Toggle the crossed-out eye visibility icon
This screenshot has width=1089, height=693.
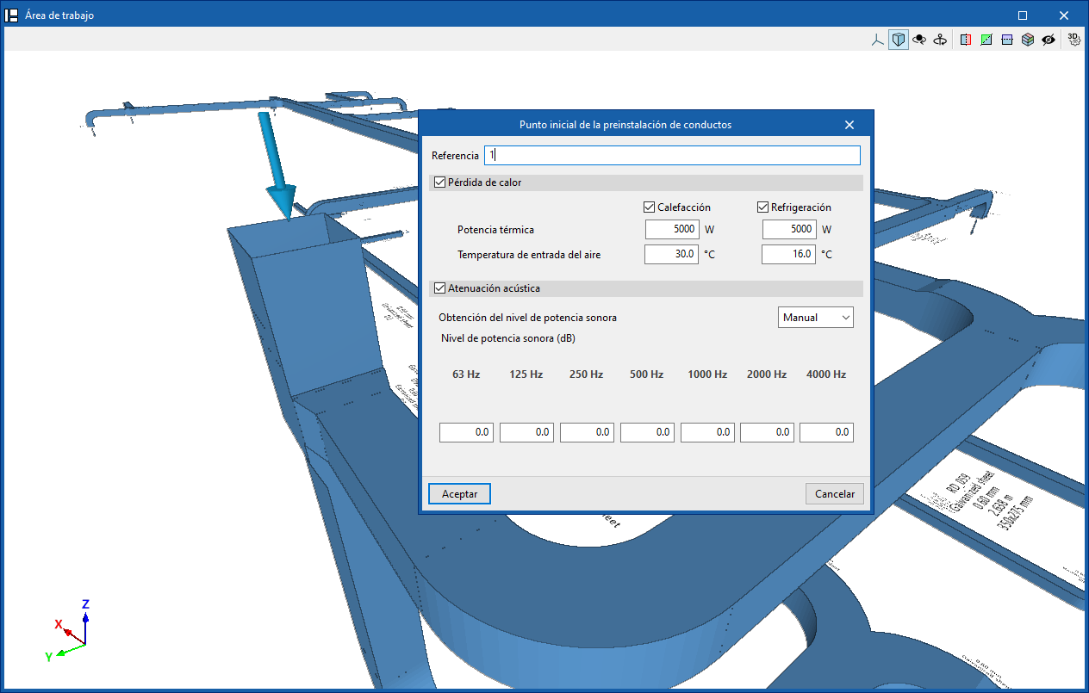click(x=1049, y=40)
